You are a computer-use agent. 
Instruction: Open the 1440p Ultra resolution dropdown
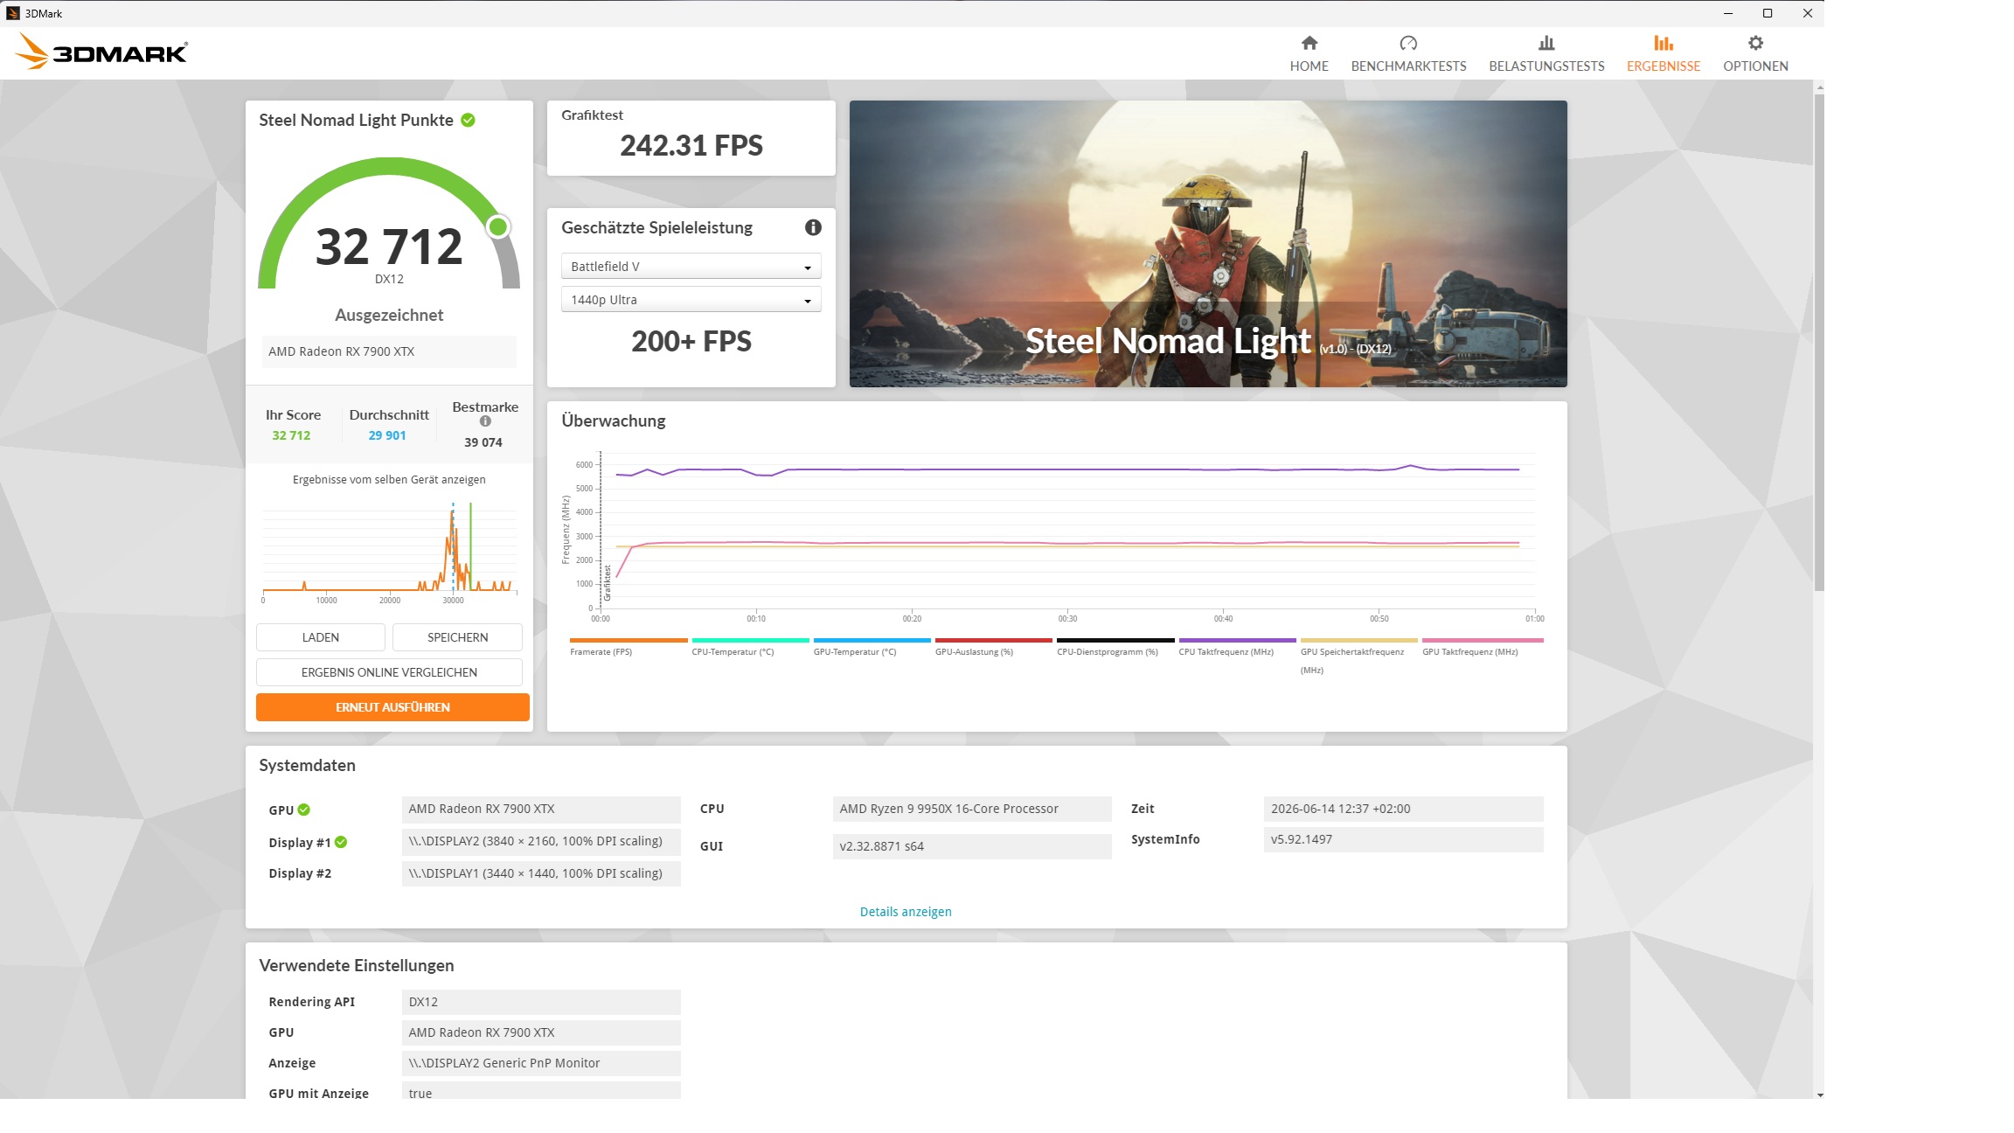(x=691, y=300)
